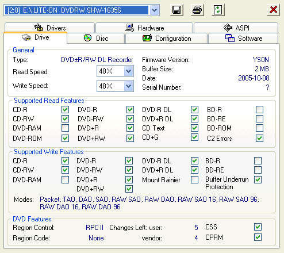The height and width of the screenshot is (253, 284).
Task: Click the green Refresh icon
Action: point(218,10)
